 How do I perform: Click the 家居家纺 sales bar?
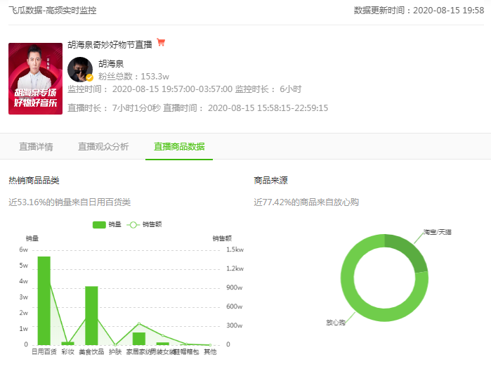click(x=139, y=339)
